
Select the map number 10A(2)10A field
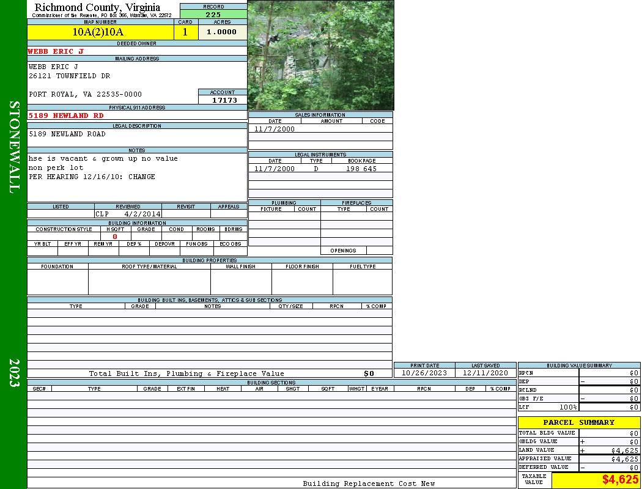pos(98,32)
